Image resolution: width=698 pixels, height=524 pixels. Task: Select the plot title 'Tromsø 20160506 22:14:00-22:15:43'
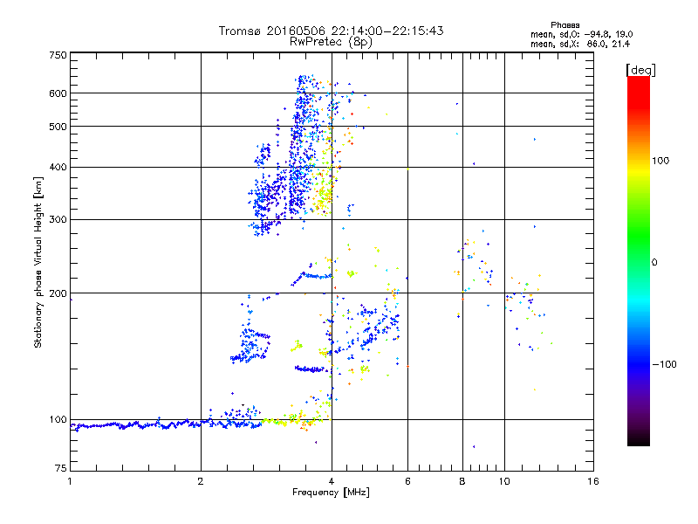(331, 31)
